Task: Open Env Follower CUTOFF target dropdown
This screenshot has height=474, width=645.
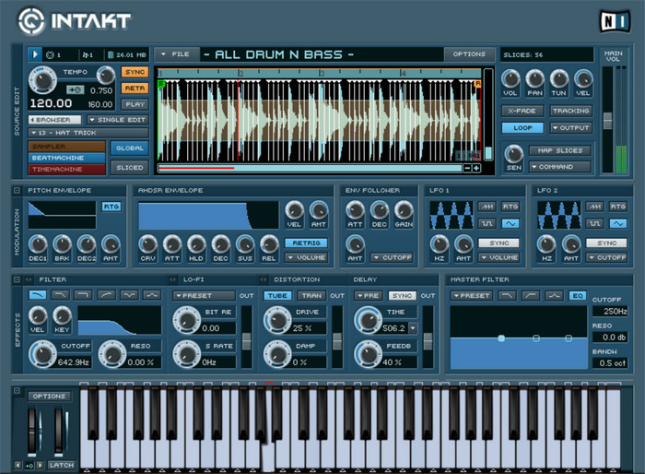Action: tap(393, 258)
